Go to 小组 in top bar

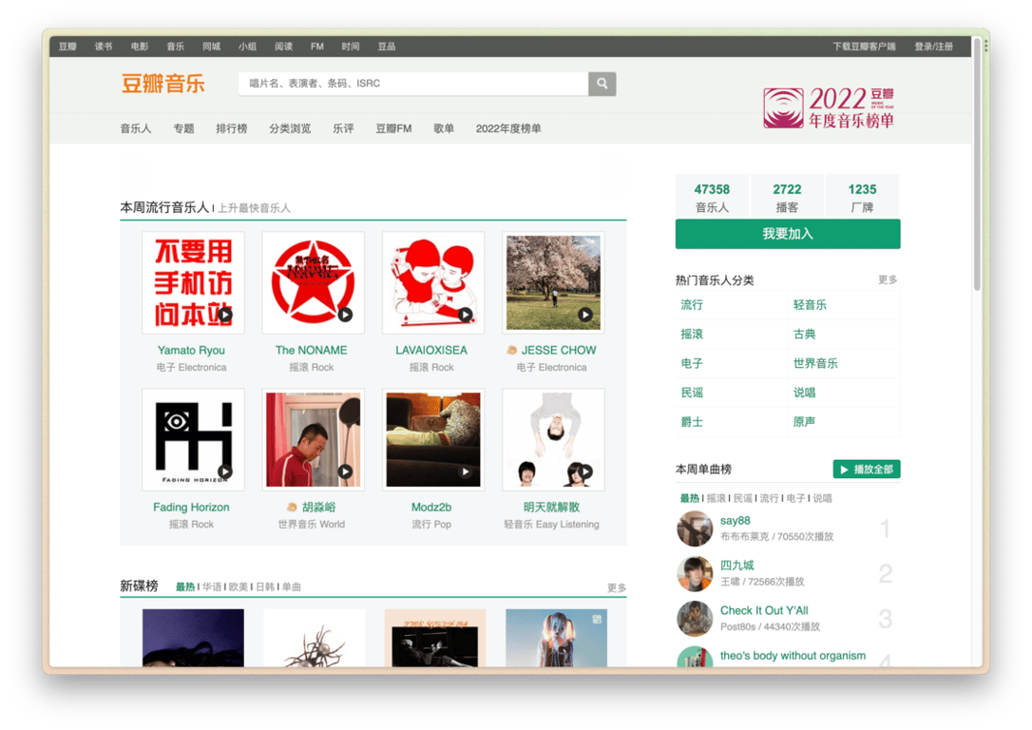[247, 46]
